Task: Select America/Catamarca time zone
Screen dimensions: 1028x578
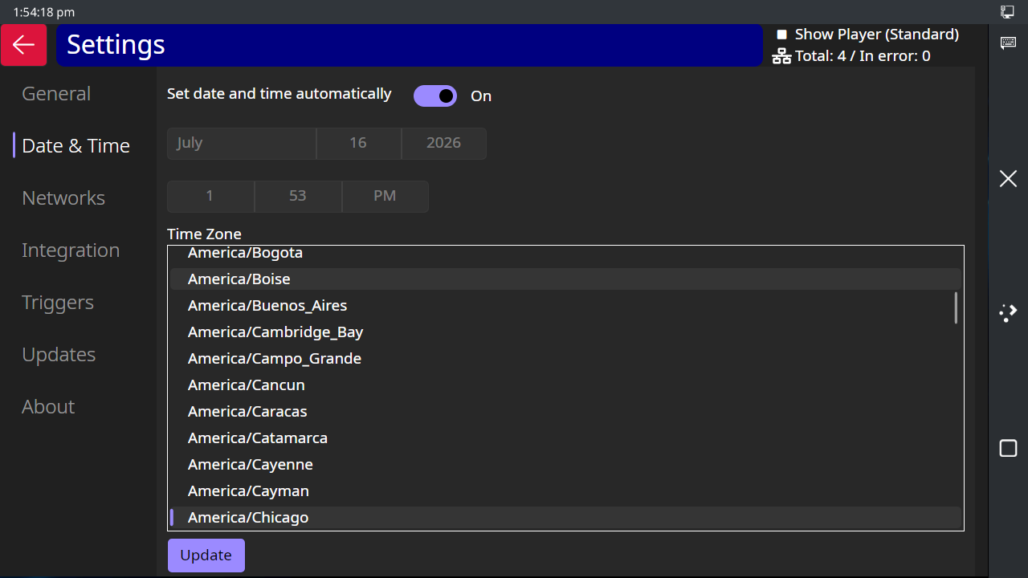Action: [x=565, y=438]
